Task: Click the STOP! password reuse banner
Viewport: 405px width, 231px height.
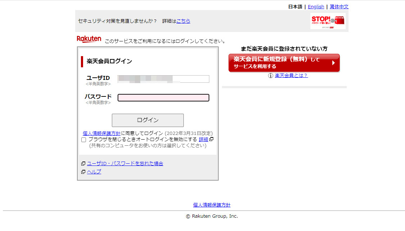Action: [x=328, y=21]
